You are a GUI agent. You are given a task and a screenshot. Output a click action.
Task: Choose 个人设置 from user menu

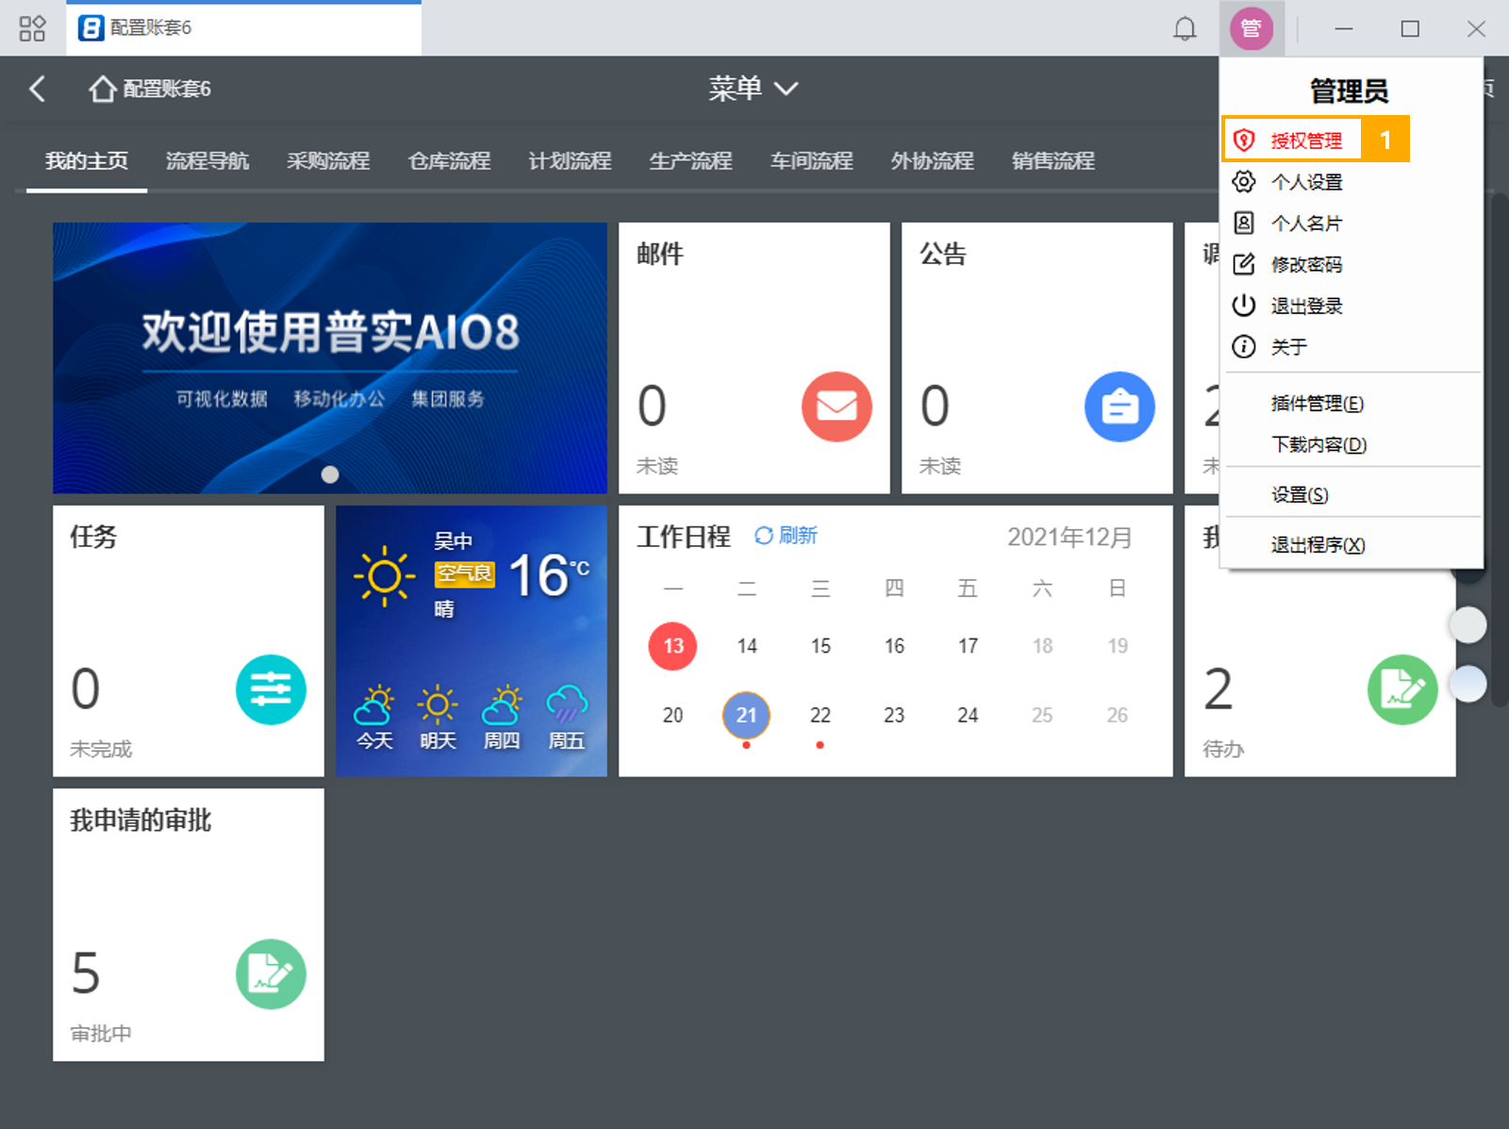pyautogui.click(x=1306, y=182)
